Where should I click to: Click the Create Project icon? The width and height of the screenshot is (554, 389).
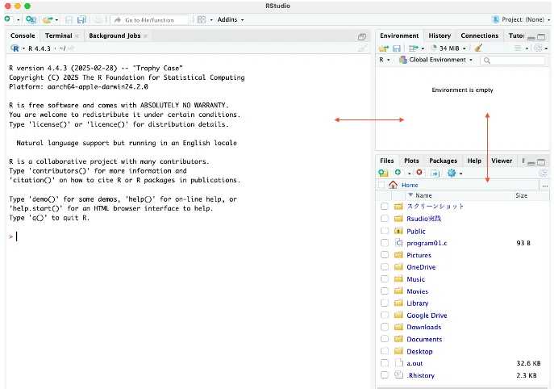(31, 20)
